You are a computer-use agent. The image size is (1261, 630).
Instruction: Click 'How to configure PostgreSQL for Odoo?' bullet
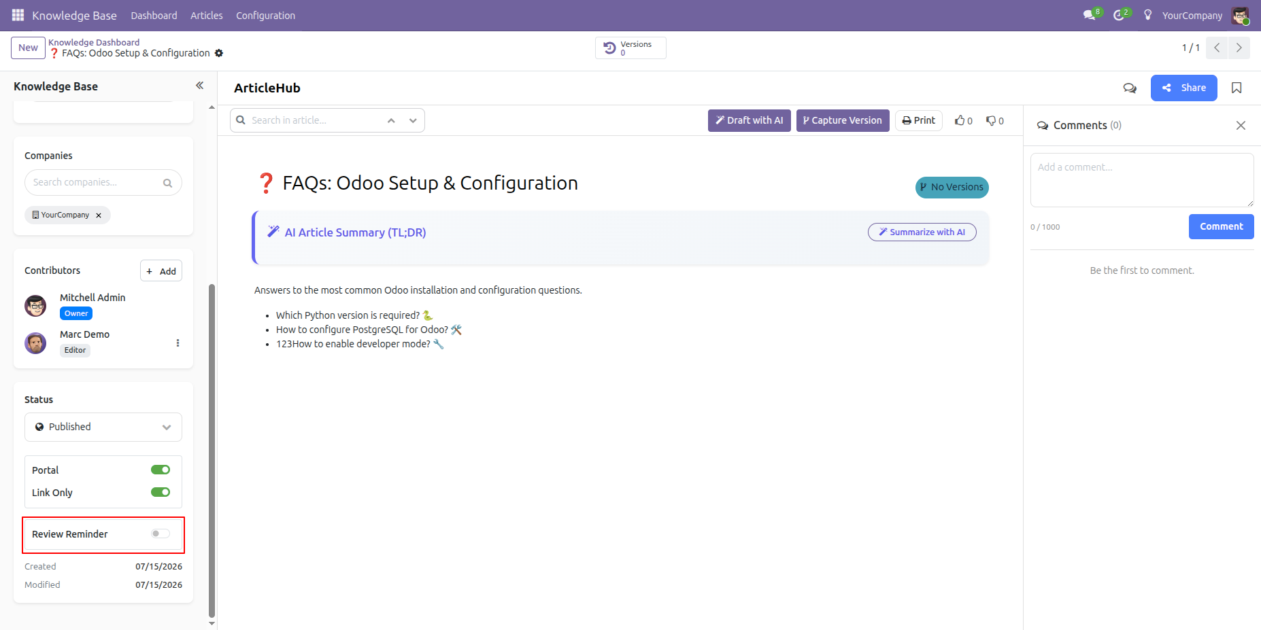(369, 330)
